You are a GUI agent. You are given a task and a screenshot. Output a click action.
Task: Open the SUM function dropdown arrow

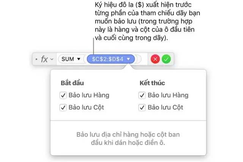(x=79, y=59)
